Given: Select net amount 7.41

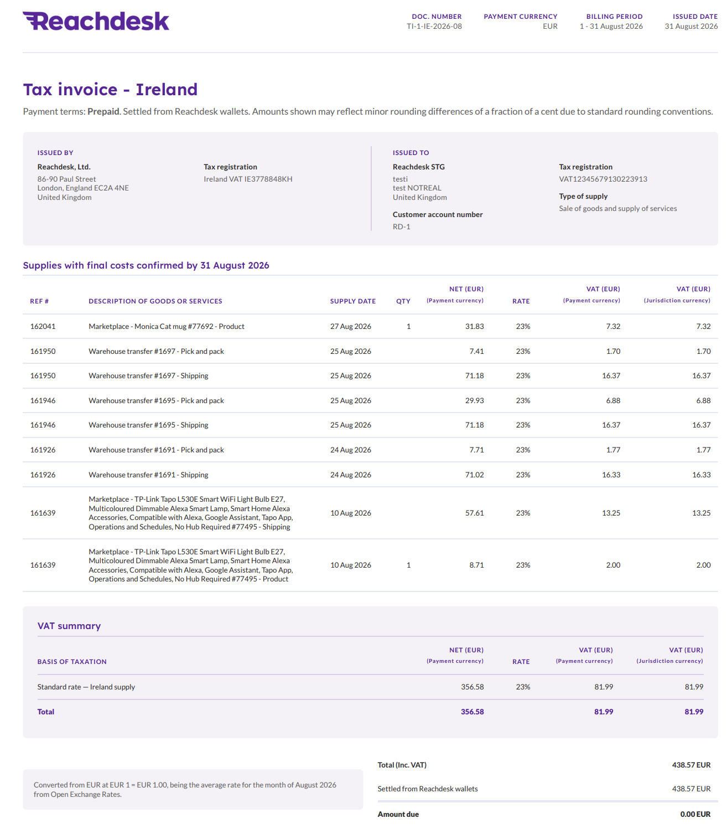Looking at the screenshot, I should coord(477,351).
